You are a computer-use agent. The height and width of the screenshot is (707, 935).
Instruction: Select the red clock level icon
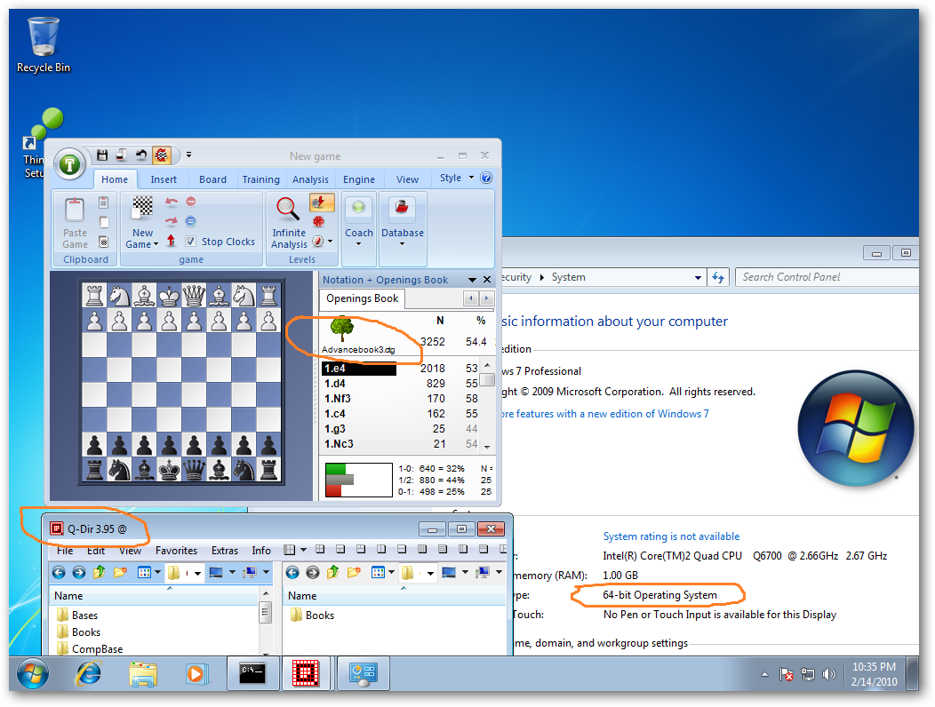[x=319, y=222]
